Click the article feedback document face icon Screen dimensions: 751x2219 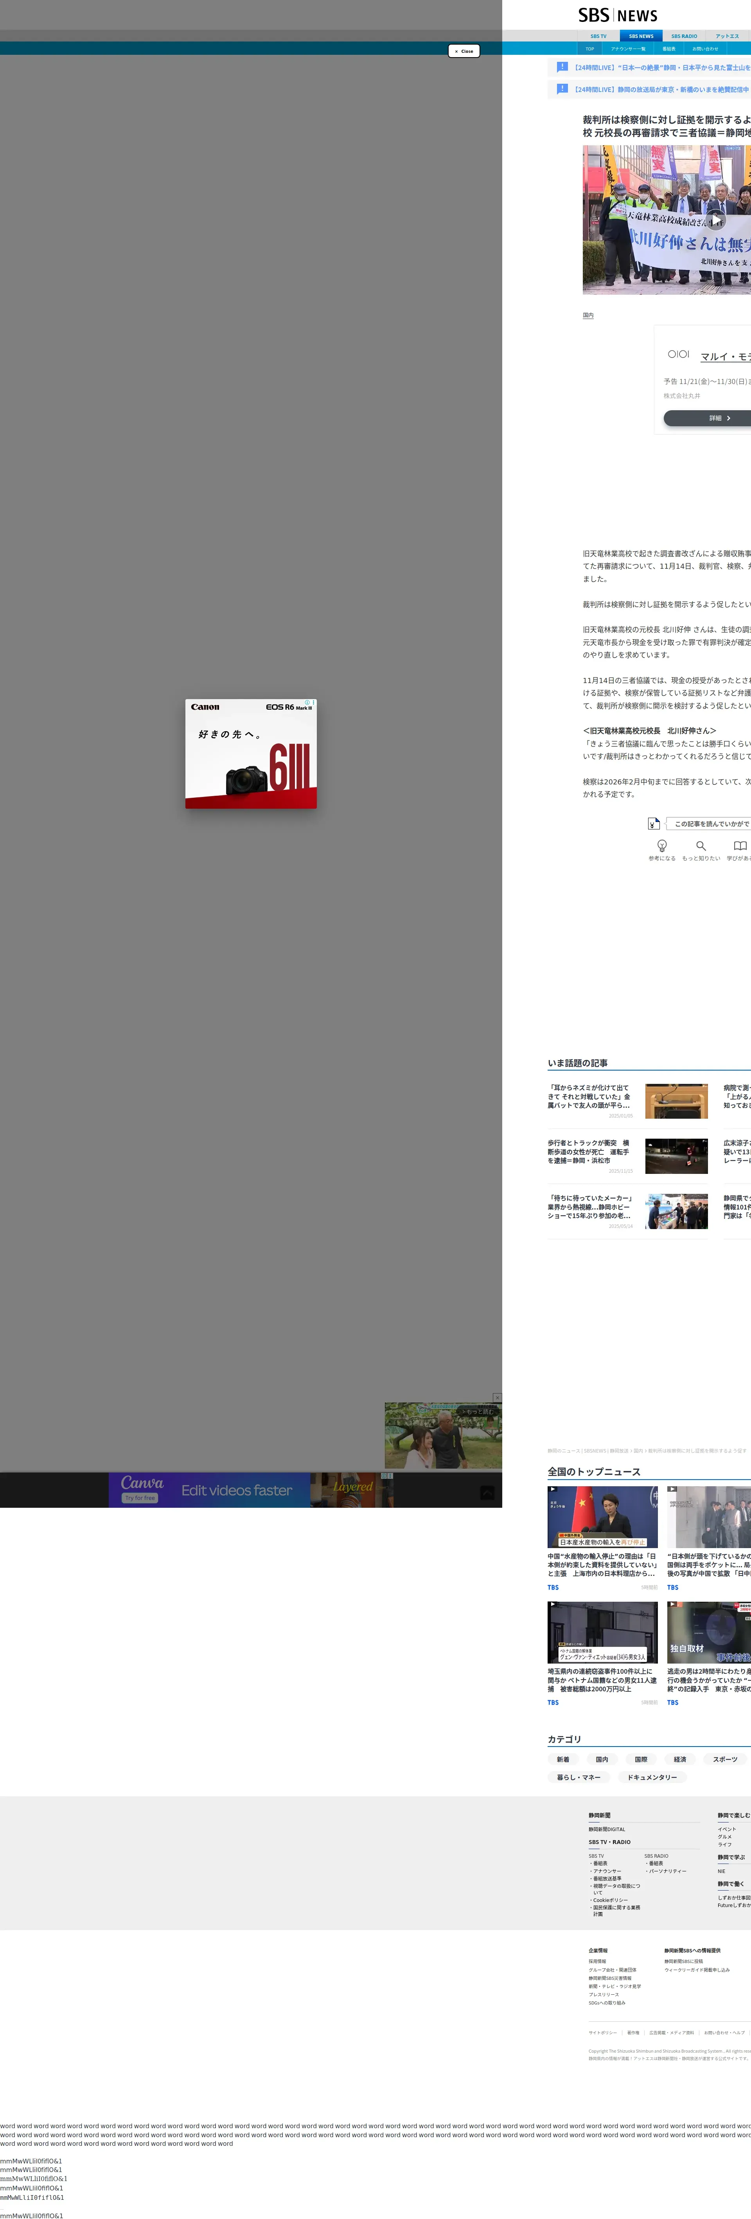[654, 824]
